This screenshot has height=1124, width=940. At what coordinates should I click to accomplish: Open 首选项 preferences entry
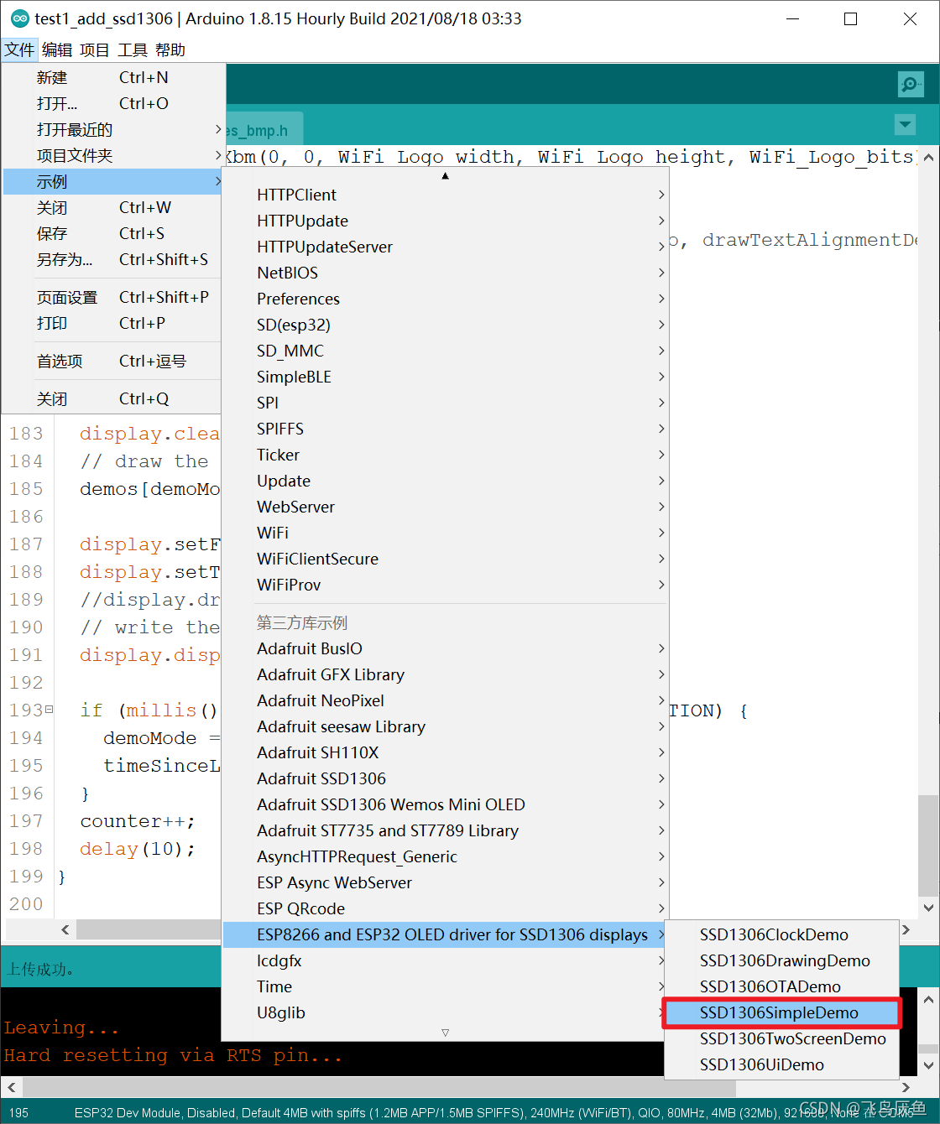click(x=113, y=361)
